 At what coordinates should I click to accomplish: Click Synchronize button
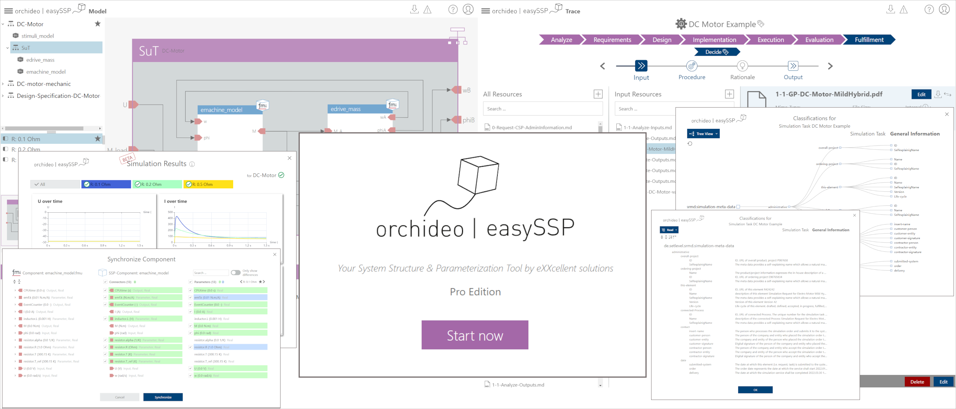163,397
